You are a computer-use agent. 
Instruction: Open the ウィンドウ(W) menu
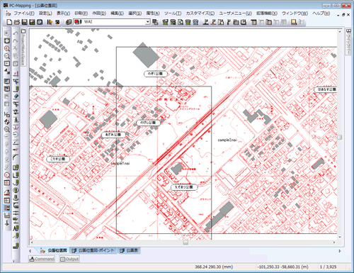point(295,13)
